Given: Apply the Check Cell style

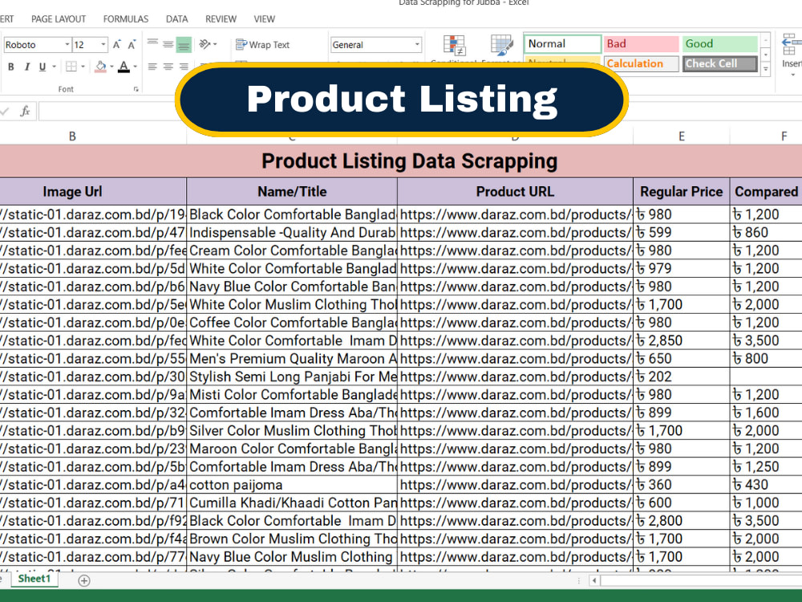Looking at the screenshot, I should (719, 63).
